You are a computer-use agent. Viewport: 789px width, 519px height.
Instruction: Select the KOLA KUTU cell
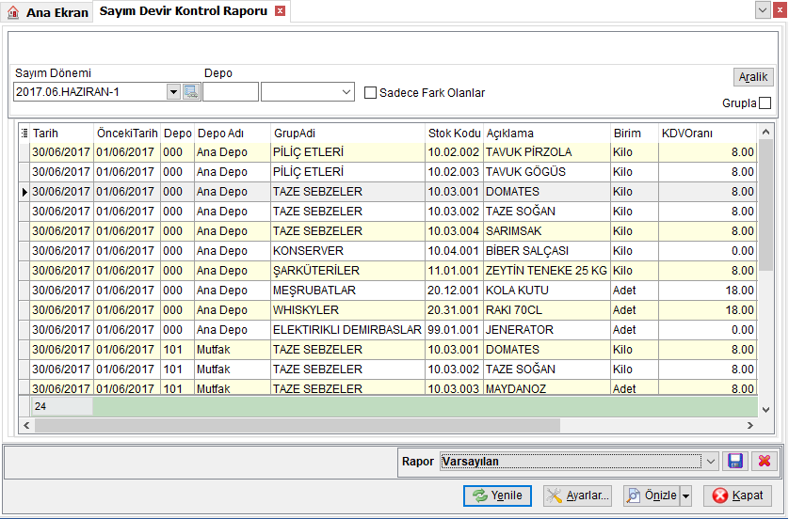pos(546,291)
